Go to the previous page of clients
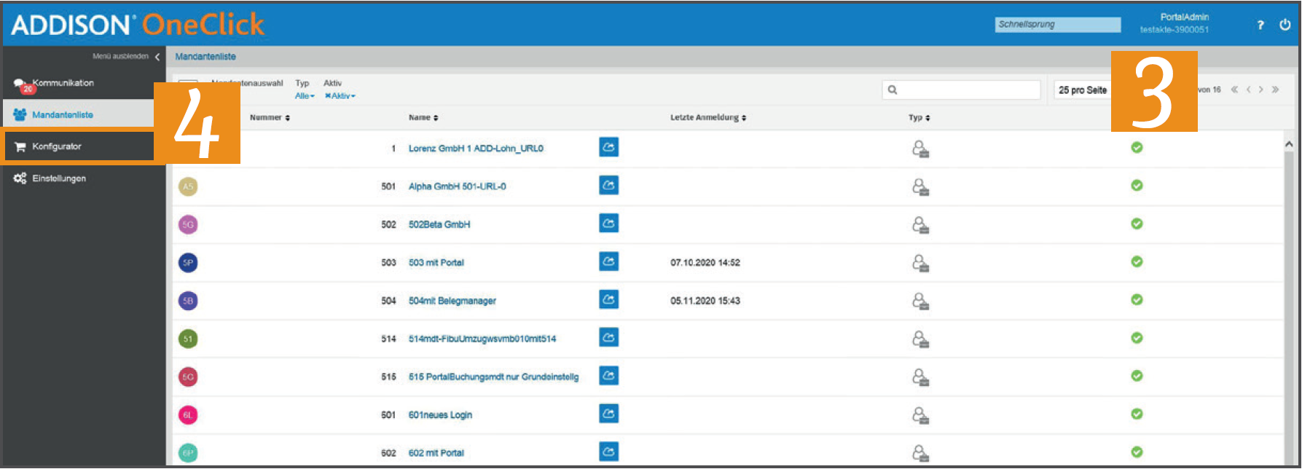Image resolution: width=1302 pixels, height=469 pixels. pos(1248,90)
